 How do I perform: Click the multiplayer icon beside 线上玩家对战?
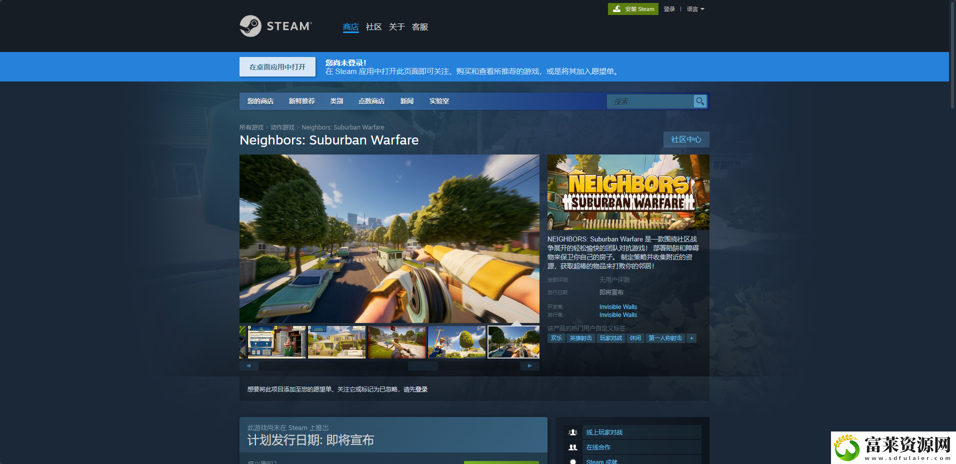573,432
